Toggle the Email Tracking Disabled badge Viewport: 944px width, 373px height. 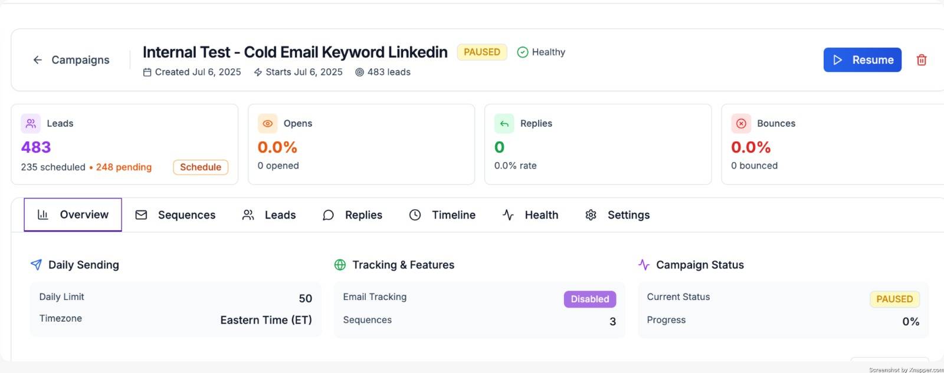pyautogui.click(x=589, y=299)
